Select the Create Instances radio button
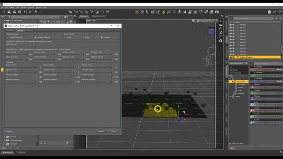283x159 pixels. coord(8,37)
